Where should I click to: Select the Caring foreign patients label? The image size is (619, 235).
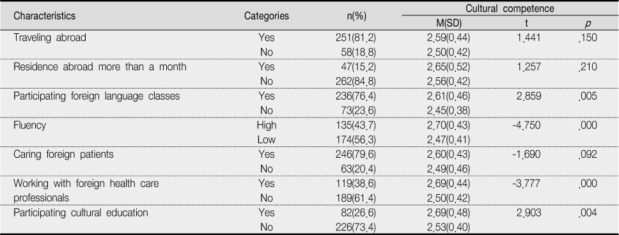(63, 154)
